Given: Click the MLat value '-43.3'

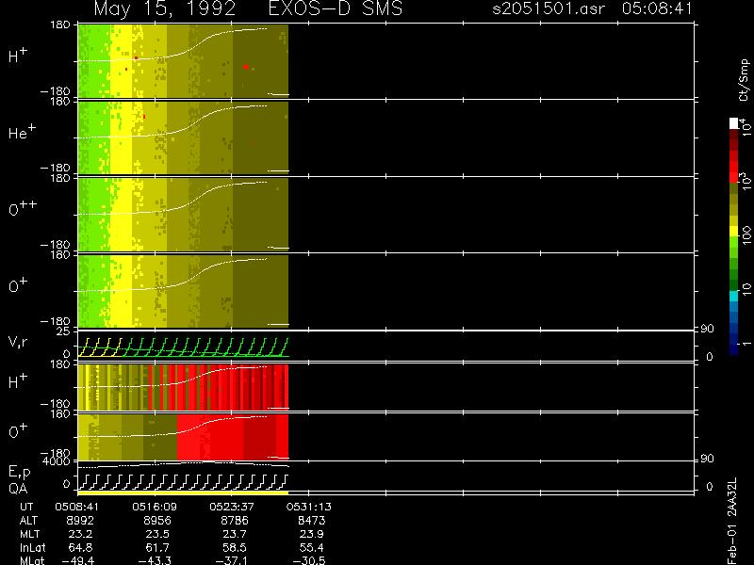Looking at the screenshot, I should 155,560.
